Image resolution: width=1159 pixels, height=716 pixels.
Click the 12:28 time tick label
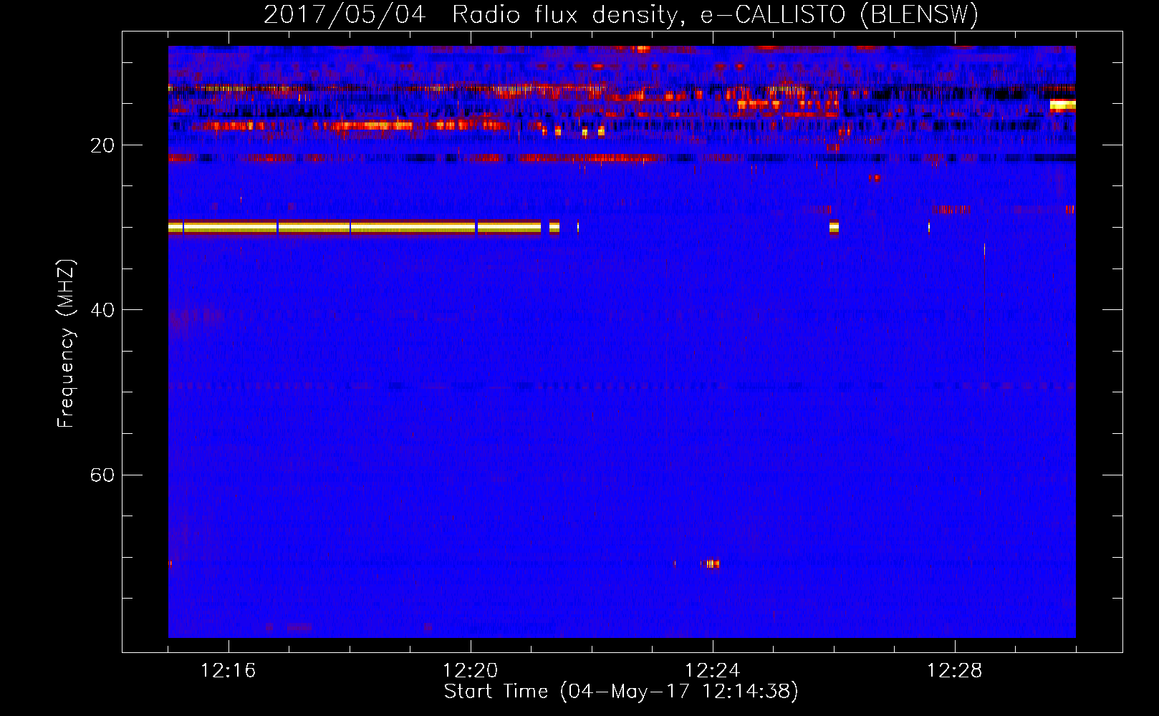pos(954,671)
